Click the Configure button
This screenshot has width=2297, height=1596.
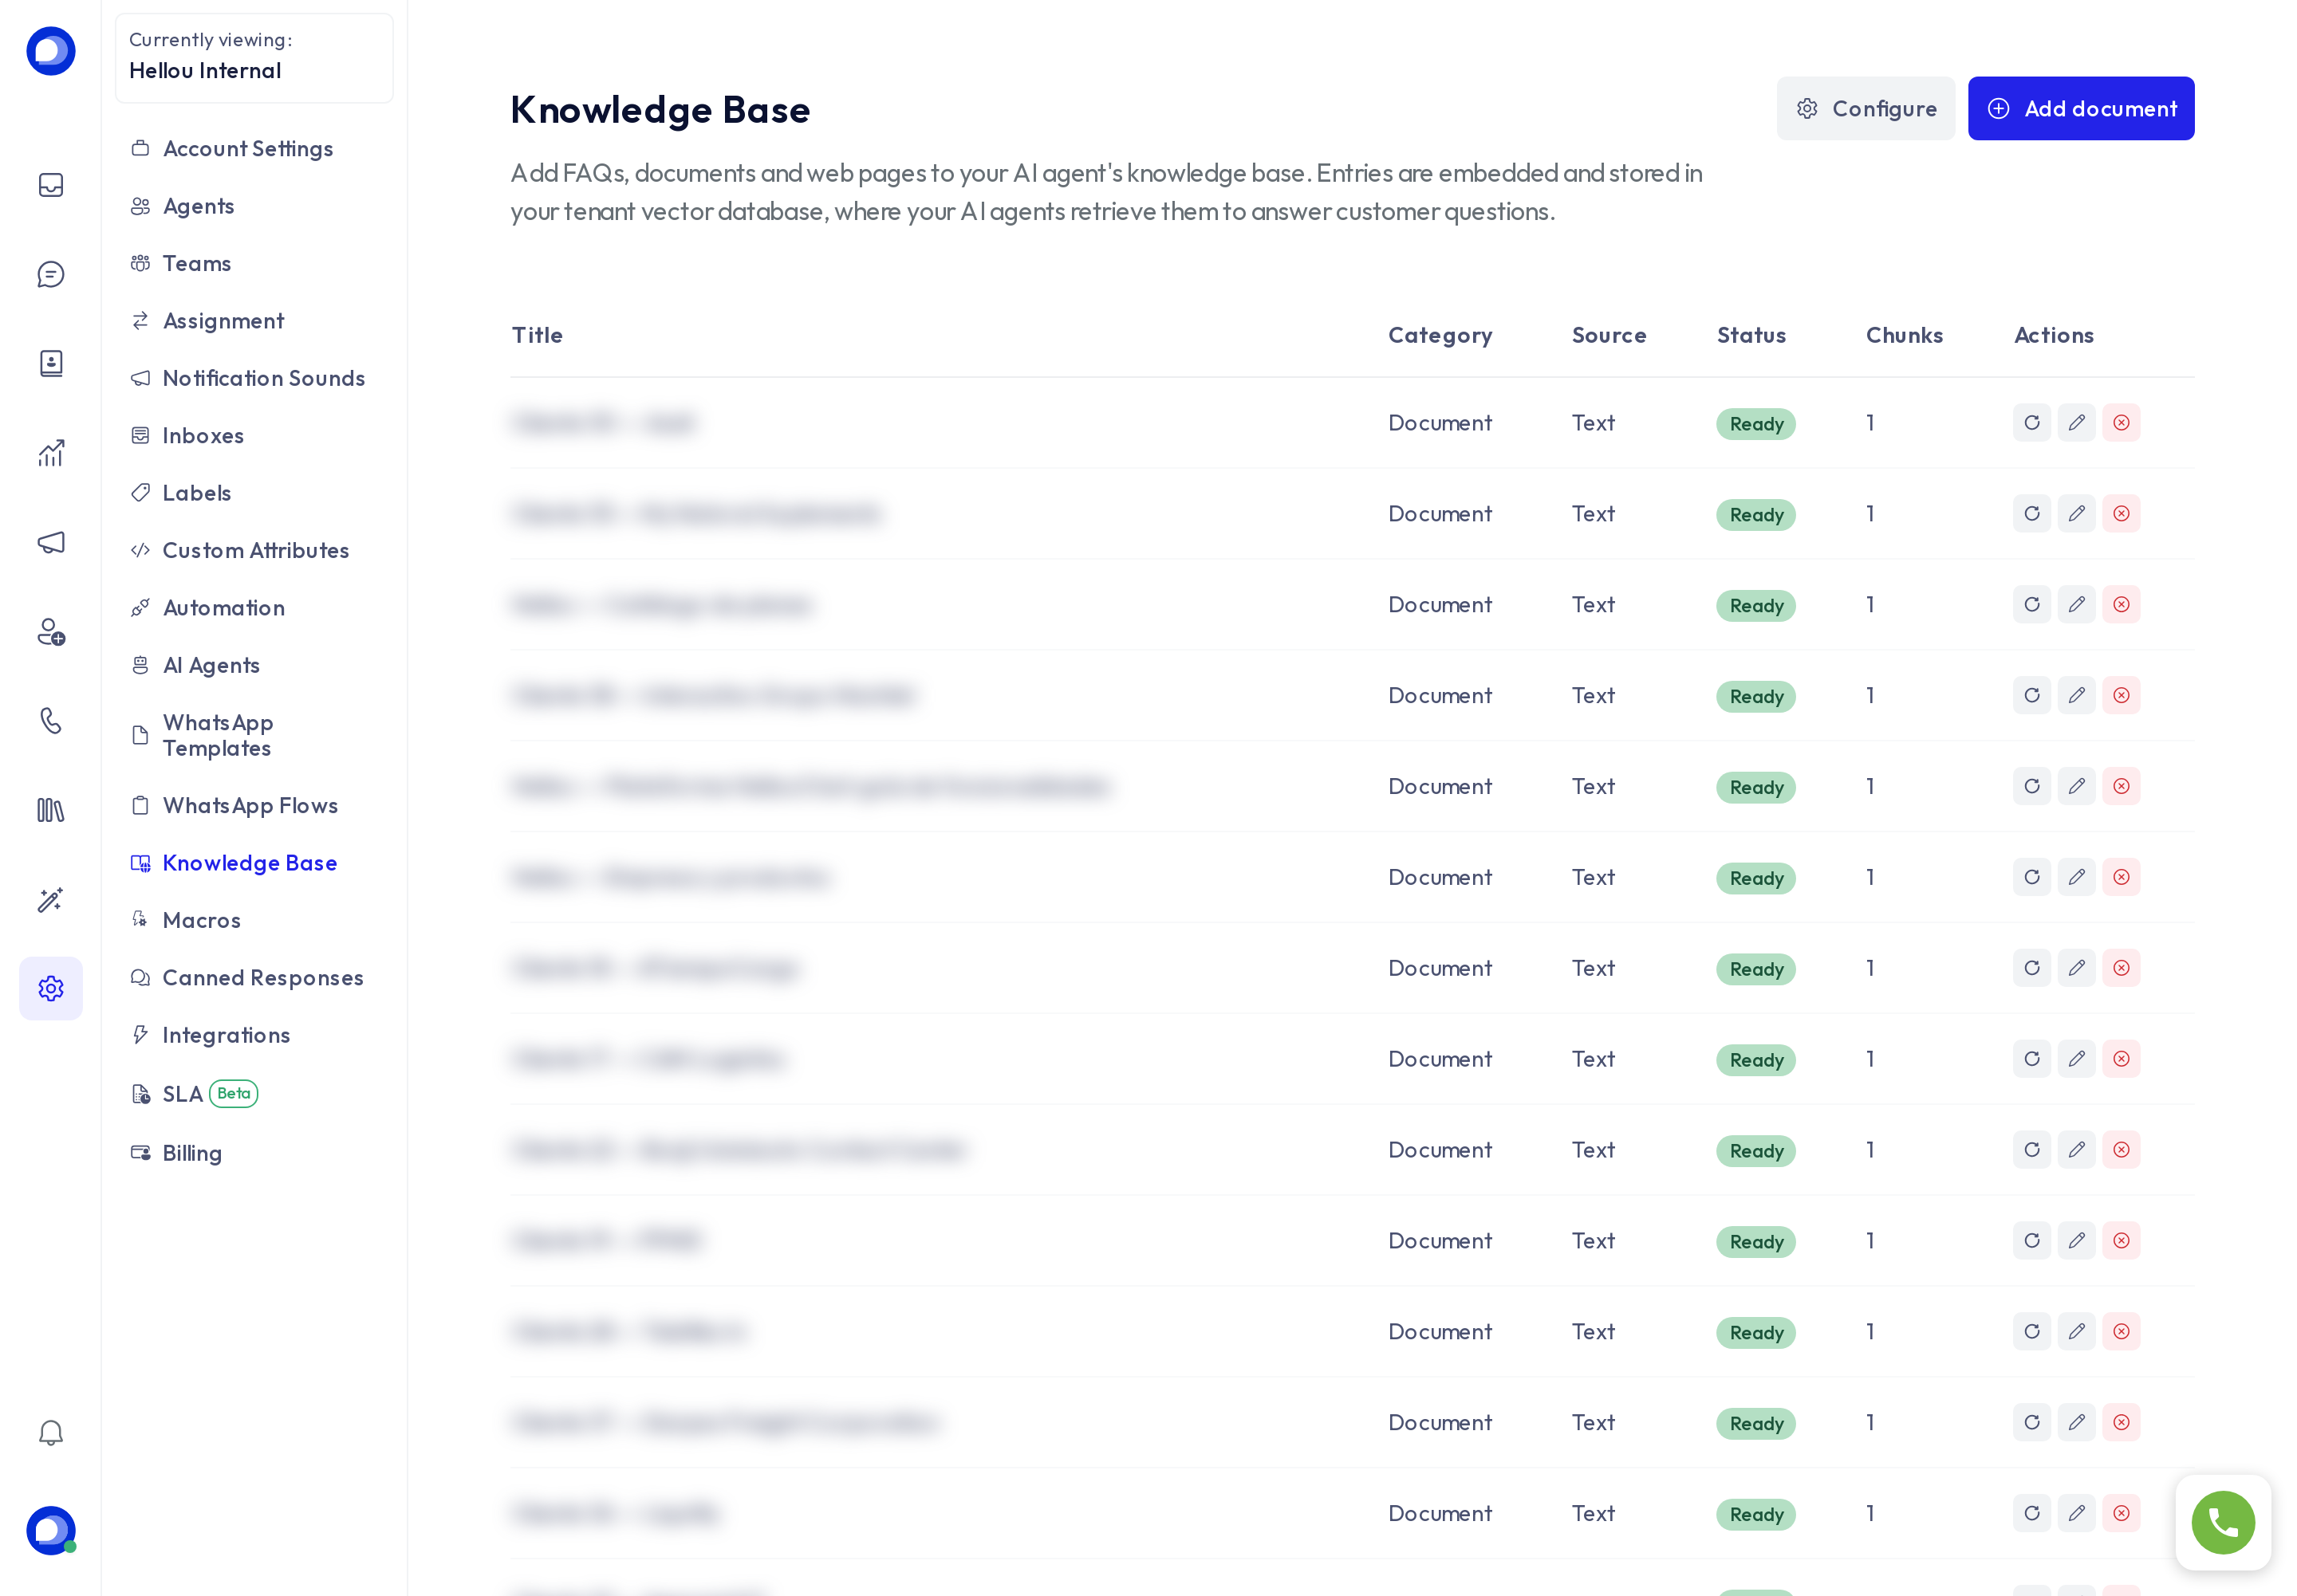pyautogui.click(x=1865, y=109)
